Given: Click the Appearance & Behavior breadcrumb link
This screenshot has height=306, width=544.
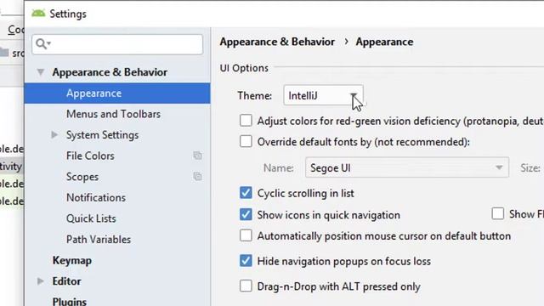Looking at the screenshot, I should 277,42.
